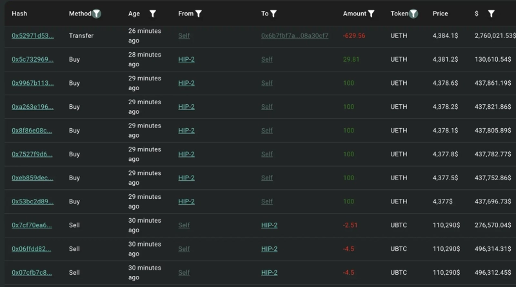Click the To column filter icon

[273, 14]
